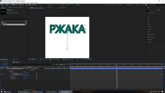Click the Home icon in toolbar
This screenshot has height=93, width=165.
click(x=2, y=5)
